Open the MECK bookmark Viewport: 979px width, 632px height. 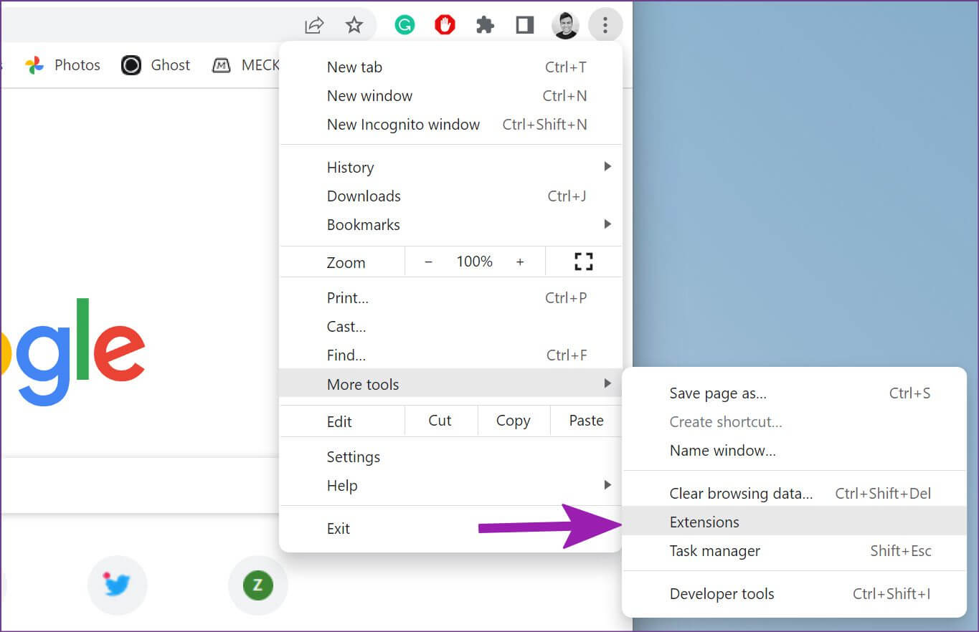pos(246,65)
